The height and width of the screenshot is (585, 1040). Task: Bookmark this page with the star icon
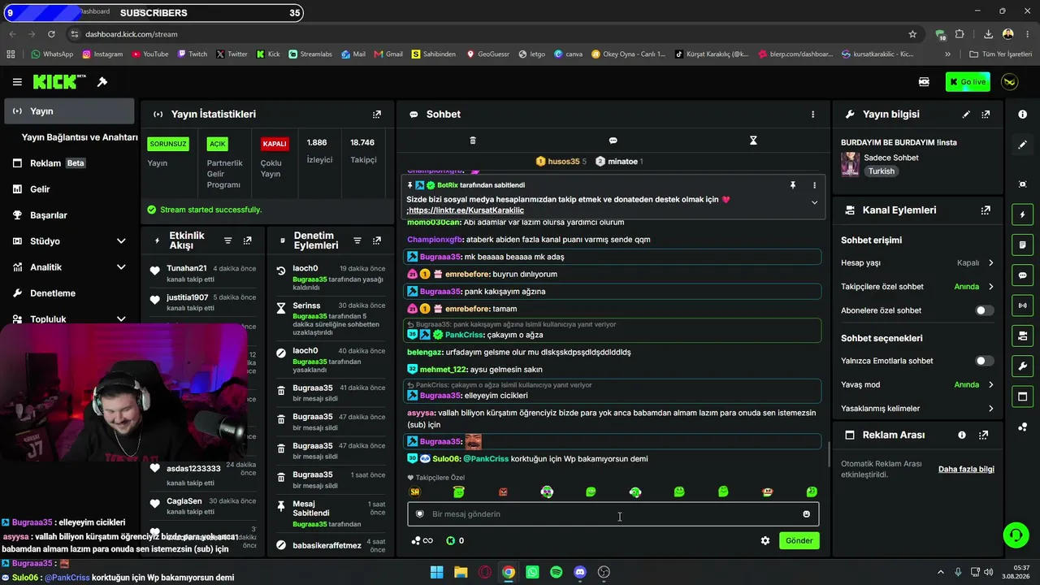912,34
